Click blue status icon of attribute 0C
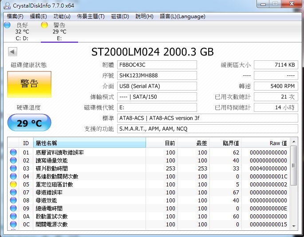 click(x=13, y=224)
